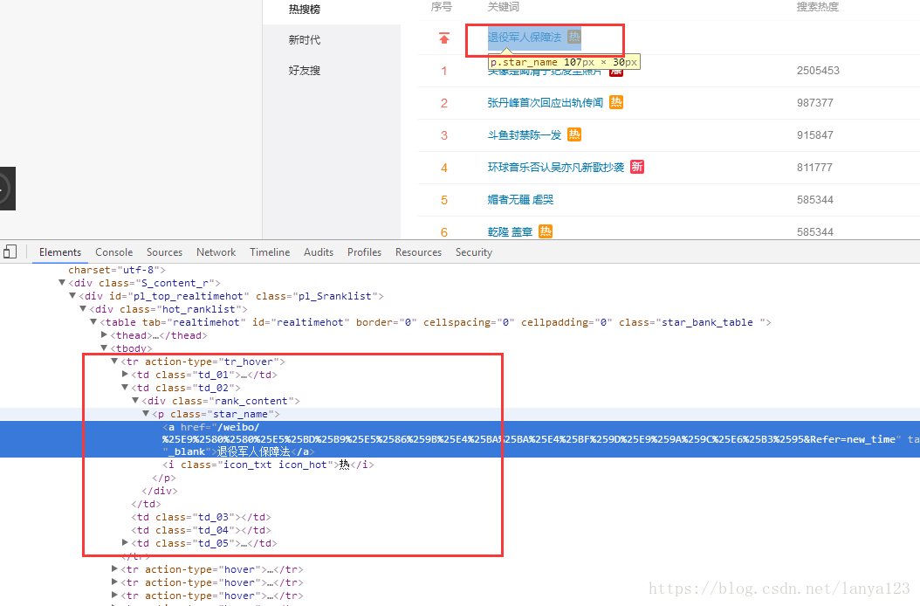Collapse the div class rank_content node
The width and height of the screenshot is (920, 606).
click(135, 400)
